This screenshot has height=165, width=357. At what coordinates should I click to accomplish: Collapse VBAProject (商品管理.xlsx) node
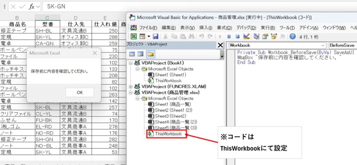coord(131,92)
